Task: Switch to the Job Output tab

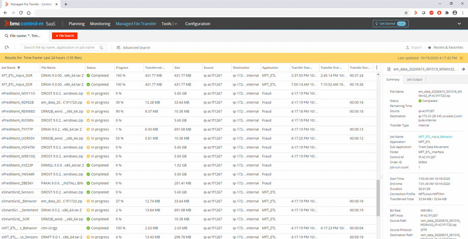Action: pos(415,80)
